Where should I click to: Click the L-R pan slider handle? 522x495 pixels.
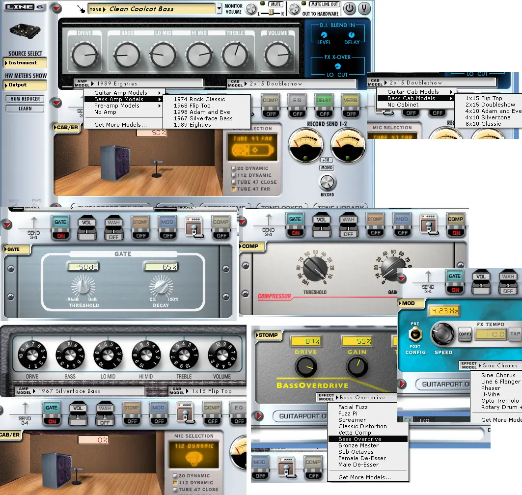(271, 12)
